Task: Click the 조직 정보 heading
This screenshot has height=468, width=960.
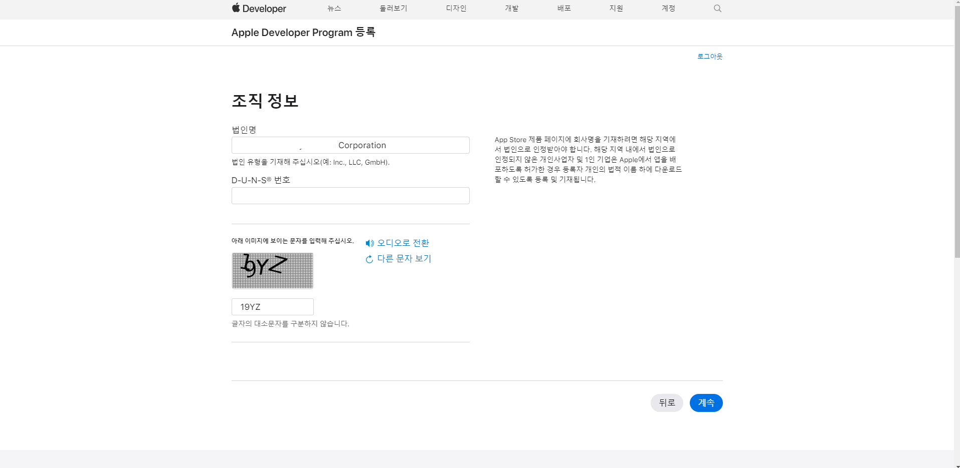Action: (265, 101)
